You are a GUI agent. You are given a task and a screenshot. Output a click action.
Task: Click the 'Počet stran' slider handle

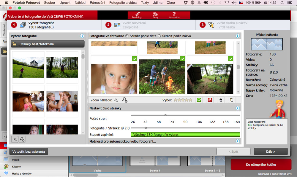[165, 115]
